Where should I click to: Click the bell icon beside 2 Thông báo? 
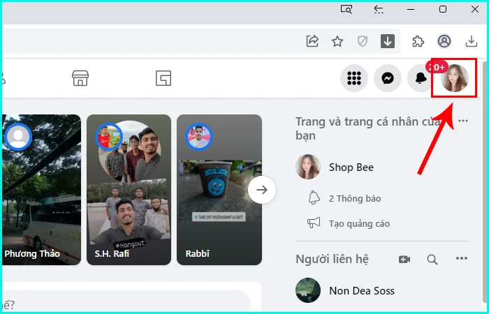tap(314, 197)
